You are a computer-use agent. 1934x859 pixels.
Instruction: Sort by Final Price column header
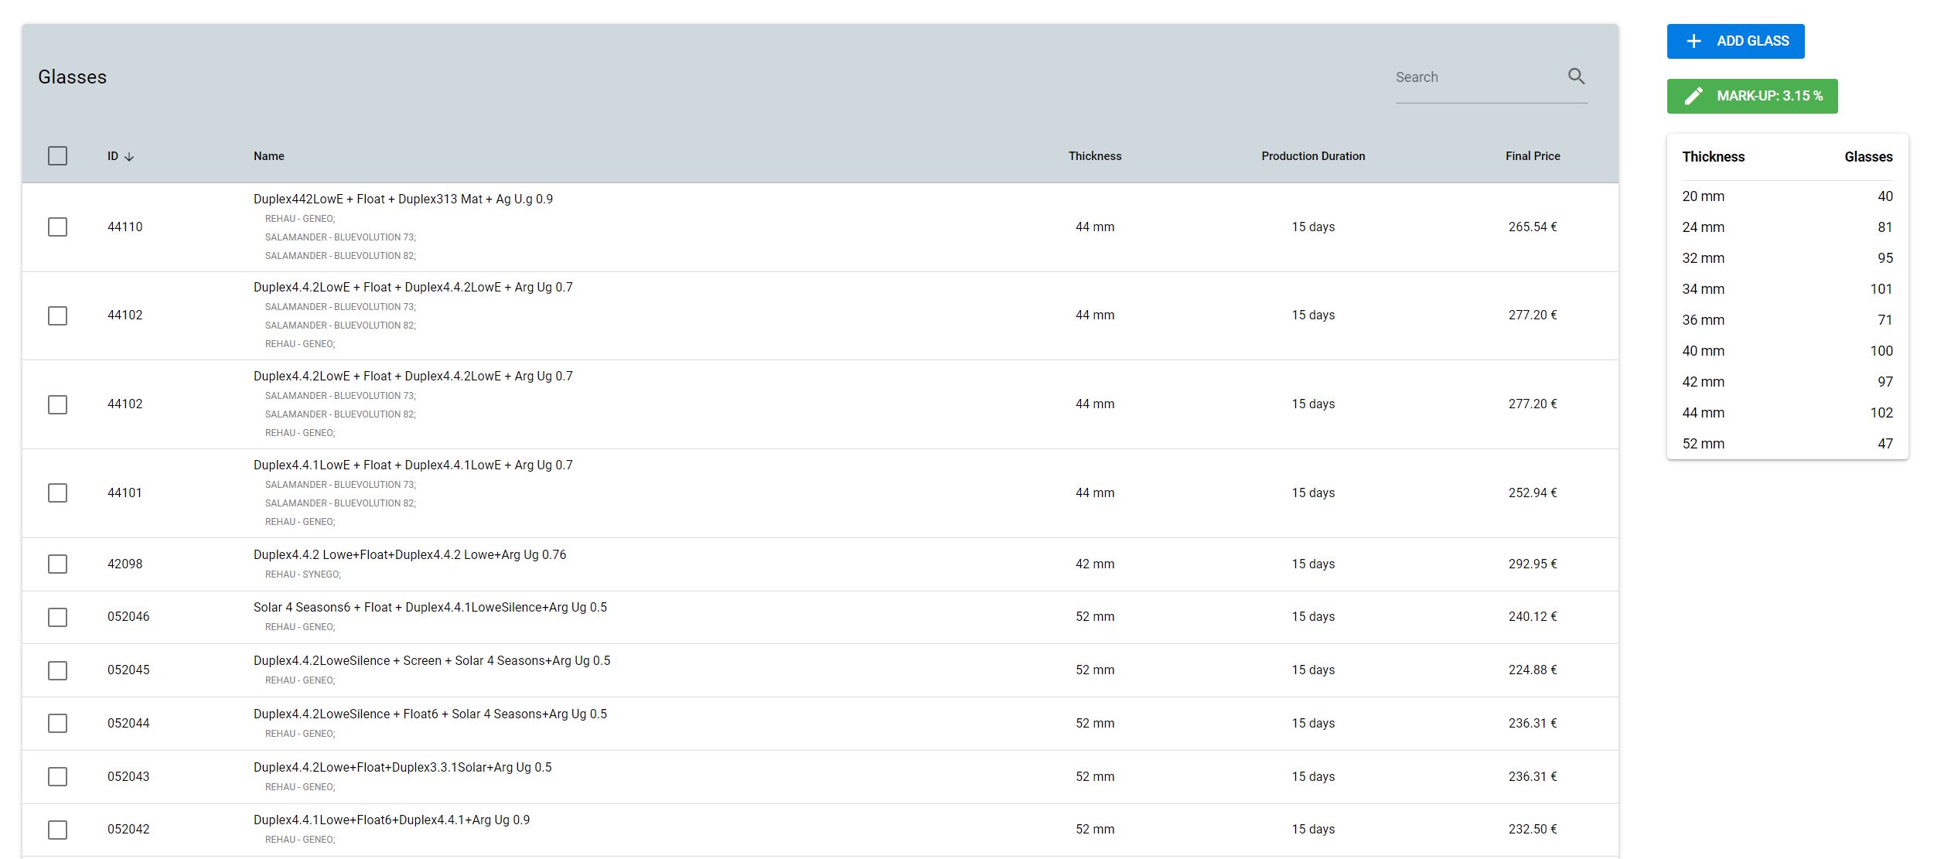pos(1532,156)
